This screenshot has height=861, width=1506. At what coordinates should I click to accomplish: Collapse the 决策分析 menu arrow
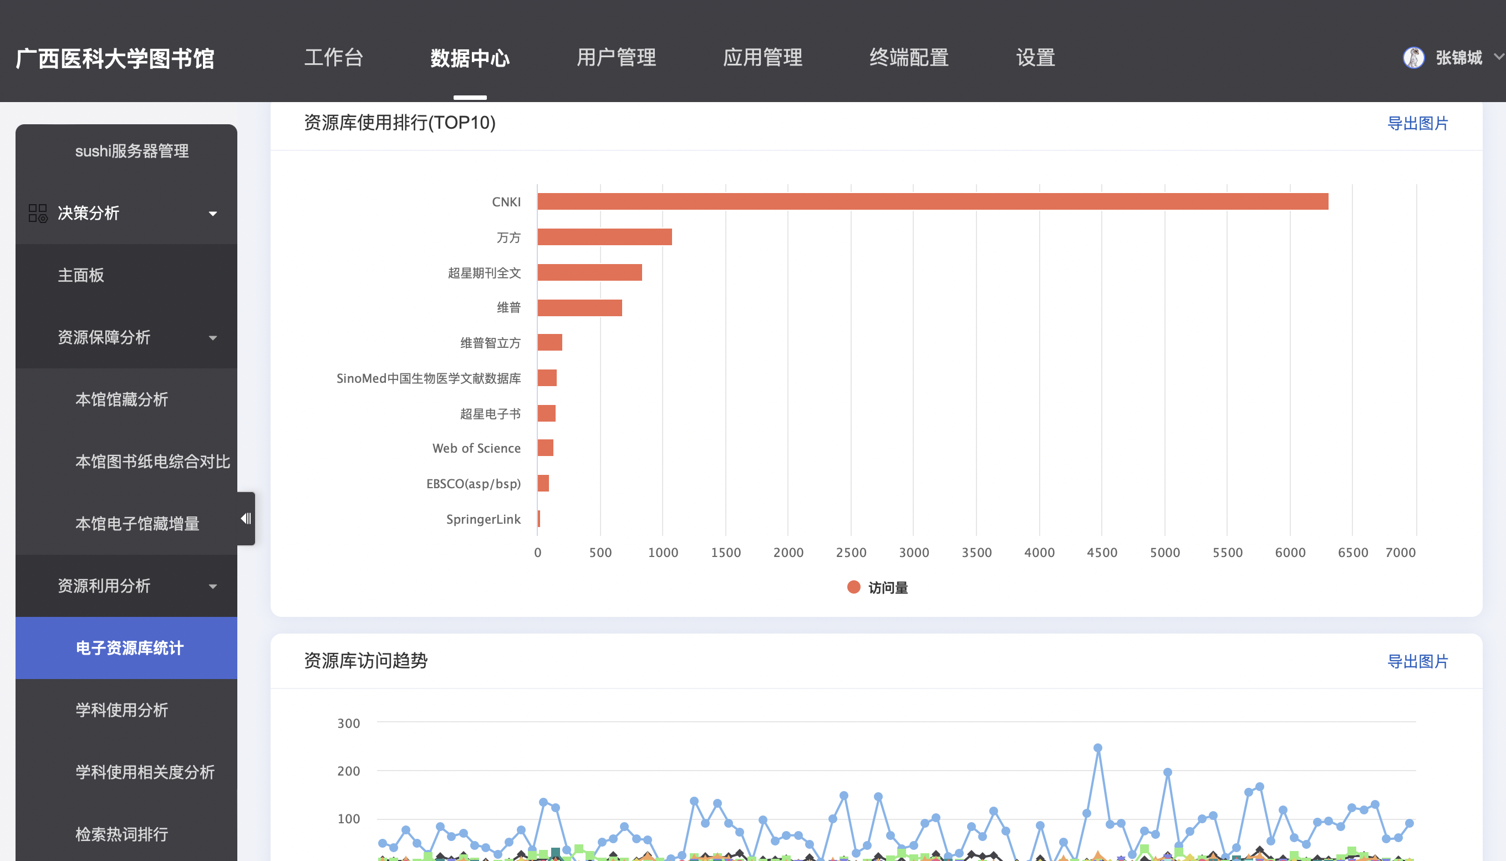tap(213, 214)
